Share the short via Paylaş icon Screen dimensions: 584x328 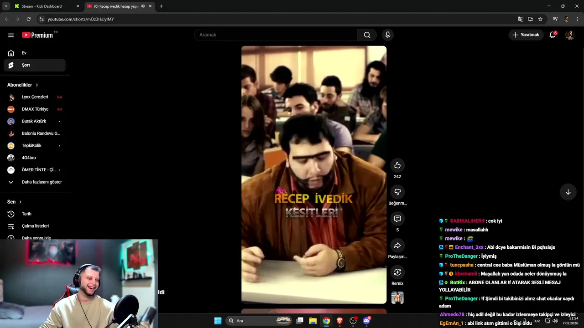pyautogui.click(x=397, y=246)
